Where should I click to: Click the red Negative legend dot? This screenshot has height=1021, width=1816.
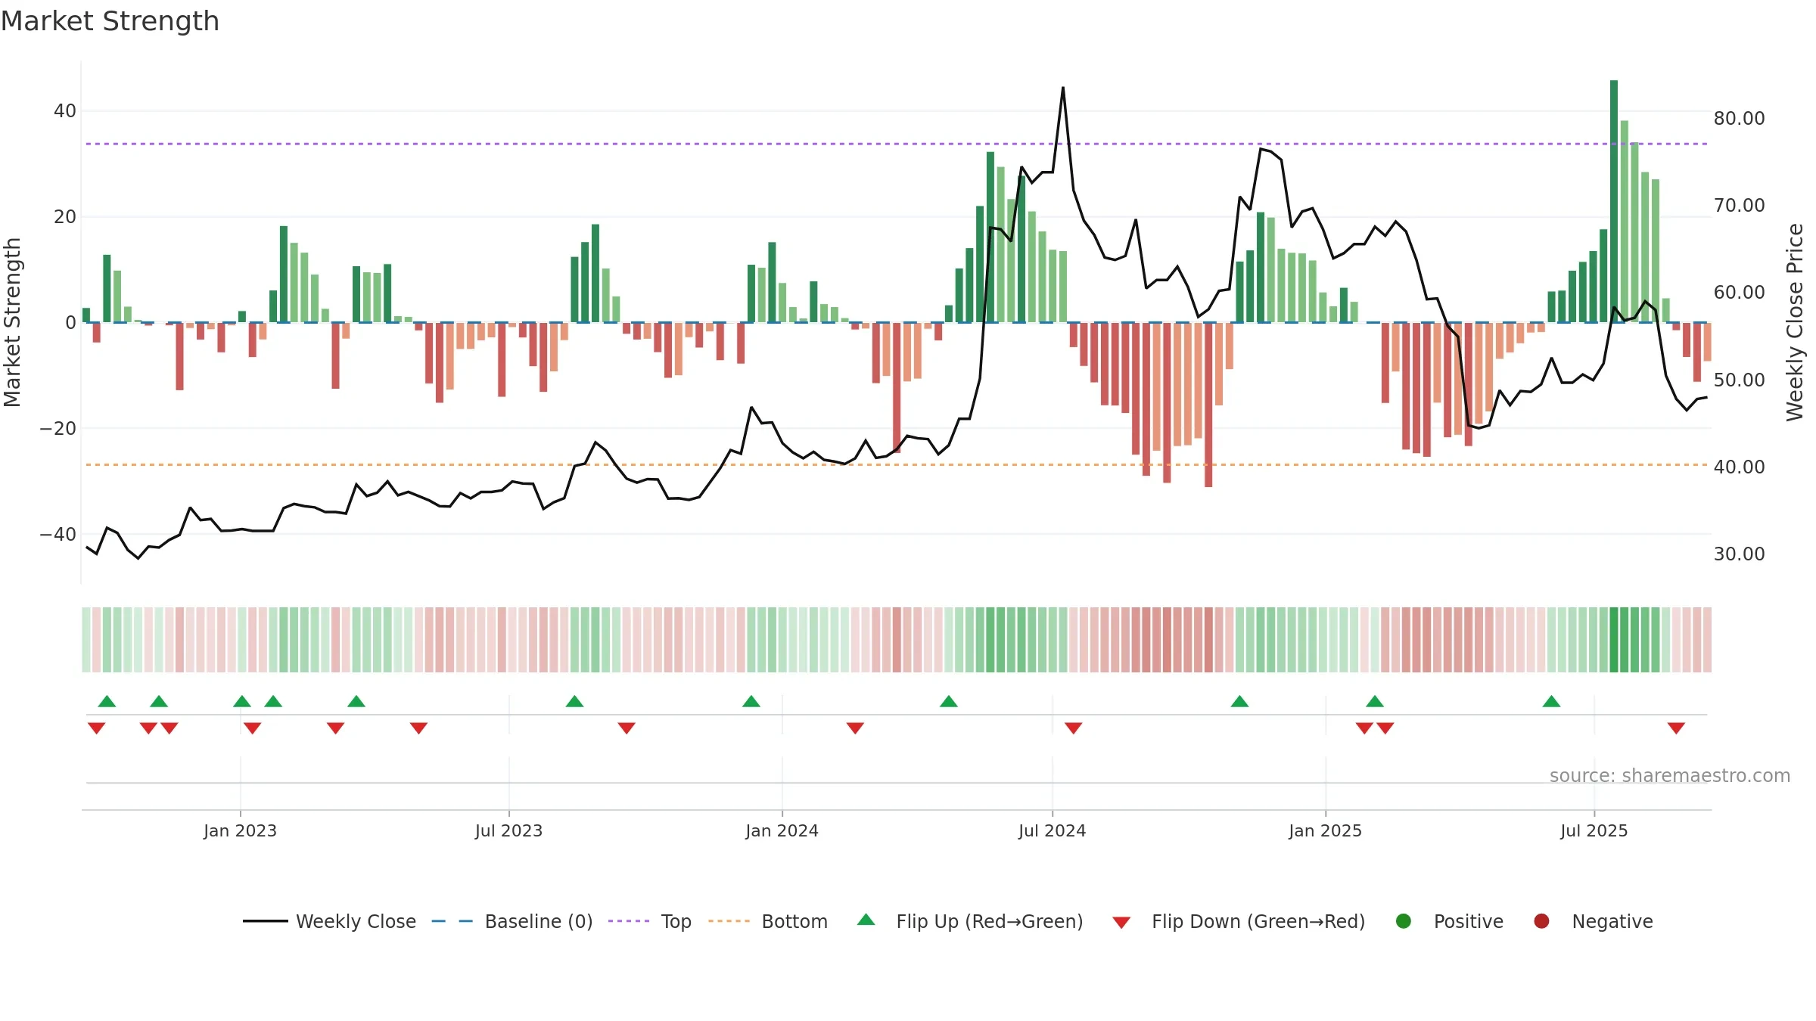1541,921
